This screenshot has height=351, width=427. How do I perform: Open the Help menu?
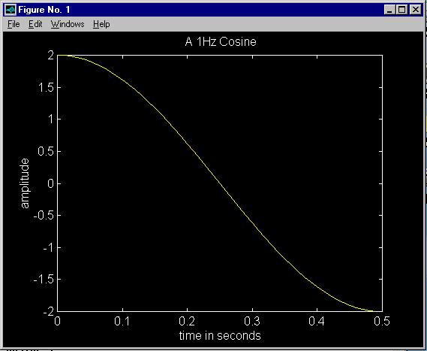tap(101, 24)
